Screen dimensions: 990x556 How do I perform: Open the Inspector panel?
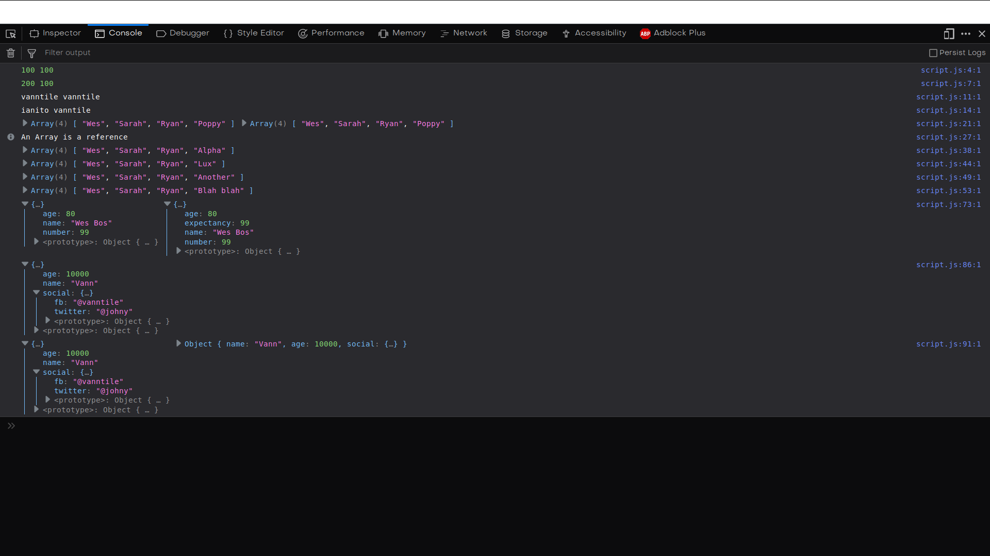point(60,32)
